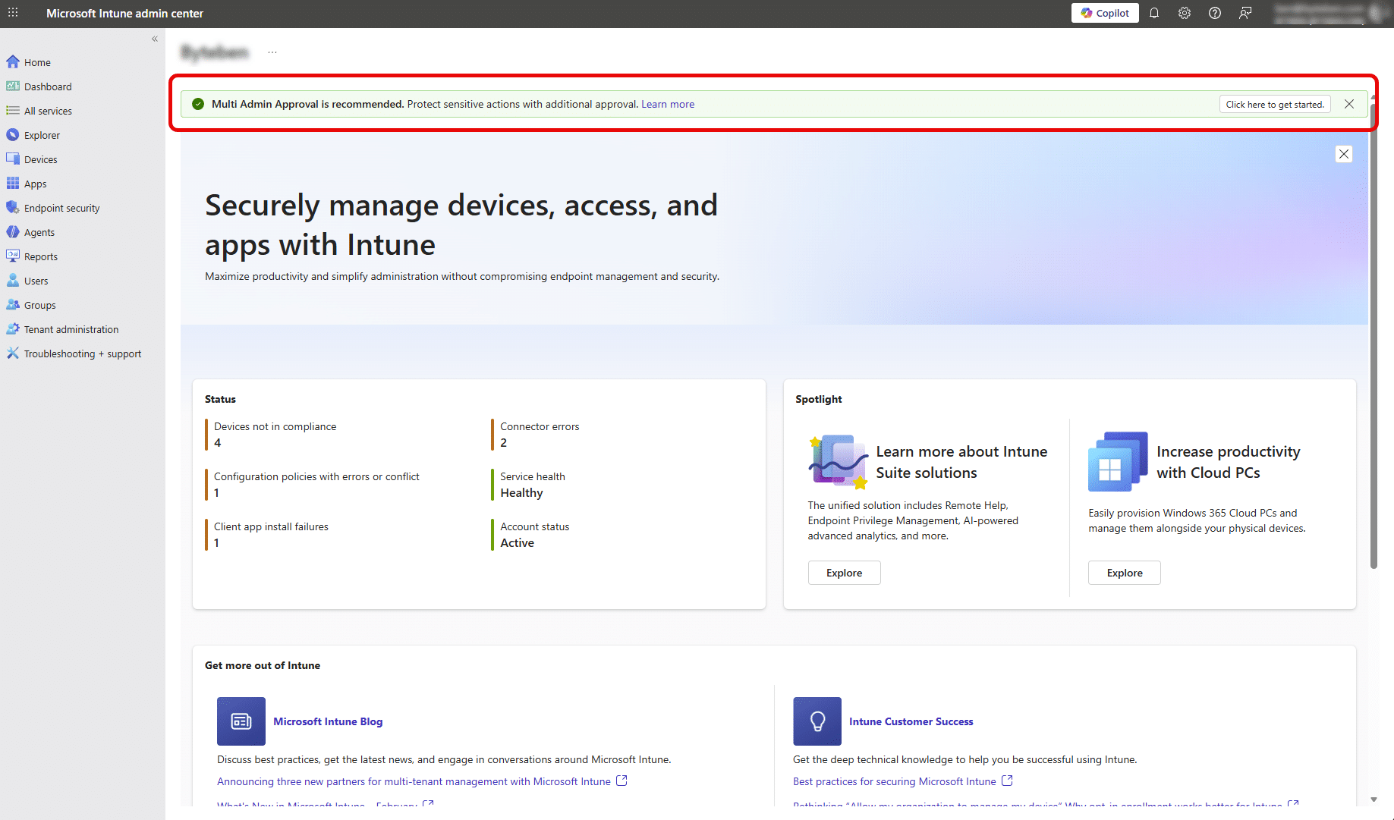The height and width of the screenshot is (820, 1394).
Task: Click the Endpoint security shield icon
Action: [x=13, y=208]
